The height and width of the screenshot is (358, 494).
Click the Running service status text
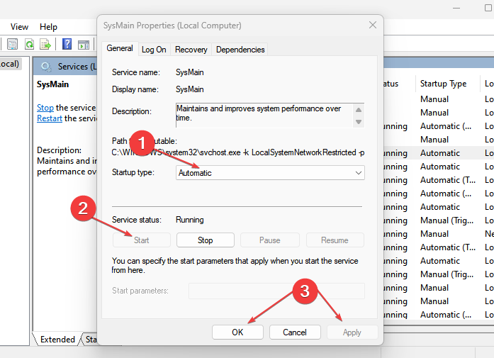(190, 220)
